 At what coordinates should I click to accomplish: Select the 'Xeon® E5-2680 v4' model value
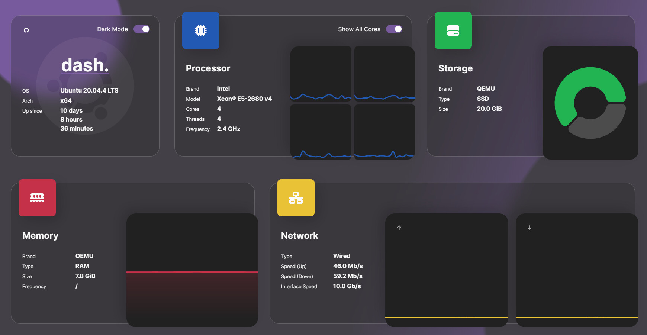[244, 99]
